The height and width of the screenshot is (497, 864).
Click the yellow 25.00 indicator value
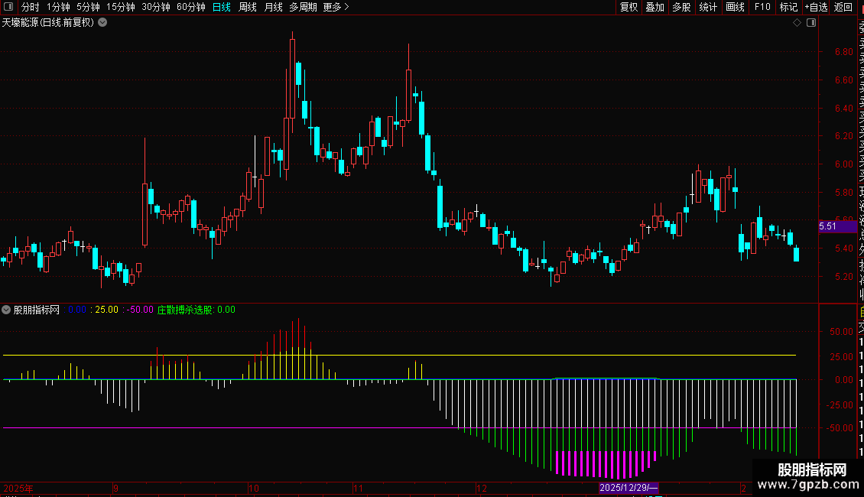click(106, 310)
